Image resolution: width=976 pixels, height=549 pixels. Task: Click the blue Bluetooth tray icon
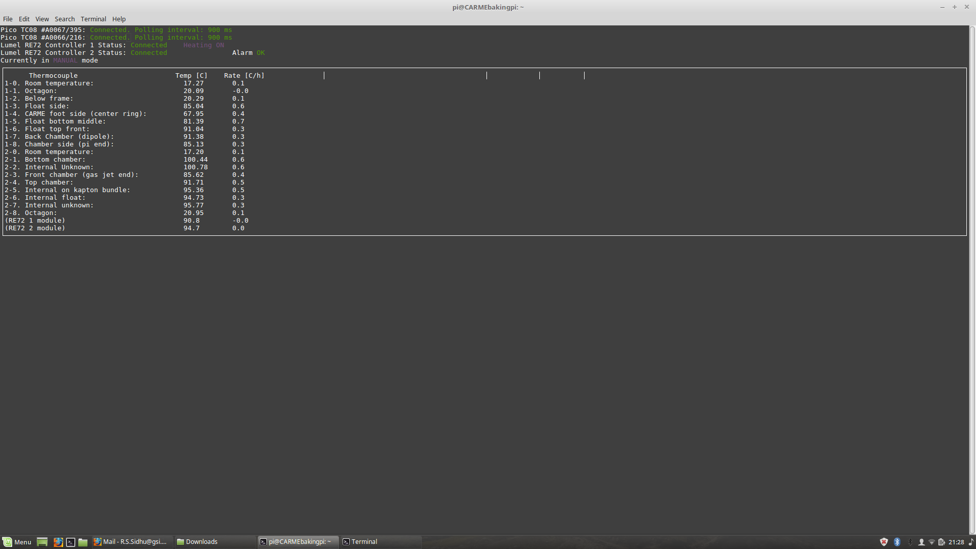click(897, 542)
